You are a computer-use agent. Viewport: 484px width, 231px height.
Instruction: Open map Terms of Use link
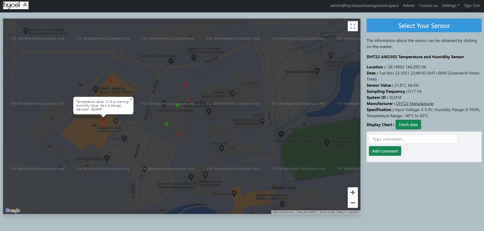click(x=327, y=212)
